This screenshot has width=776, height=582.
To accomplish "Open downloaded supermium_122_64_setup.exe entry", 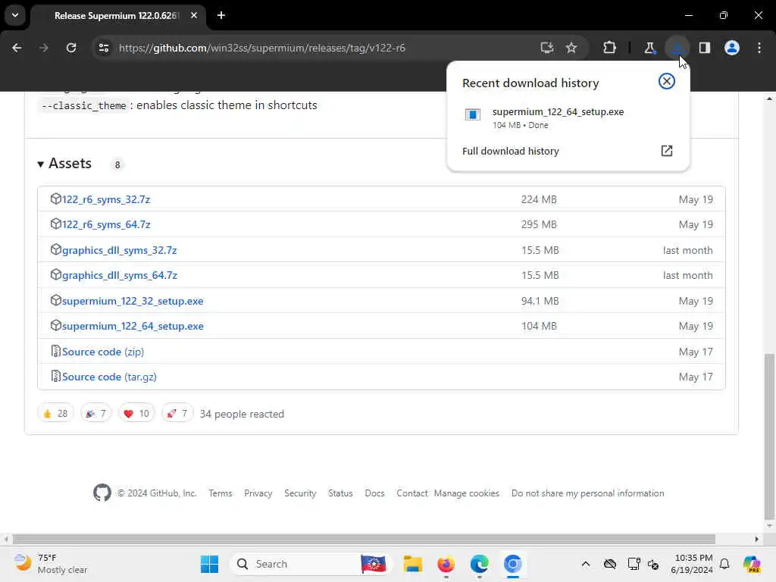I will click(568, 117).
